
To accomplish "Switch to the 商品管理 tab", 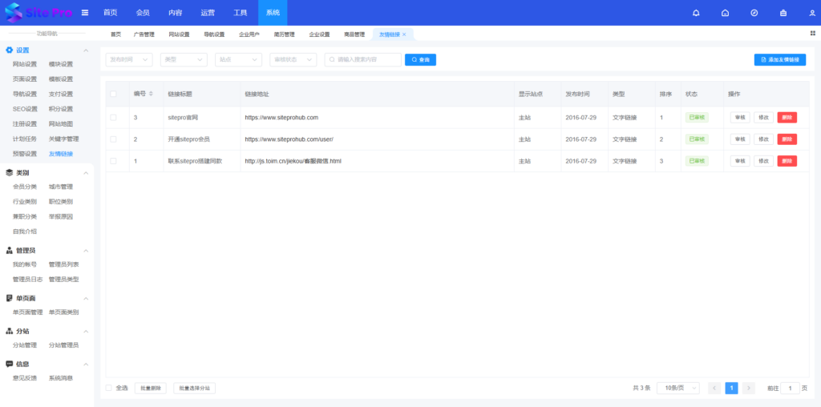I will 354,34.
